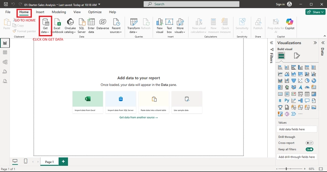The image size is (327, 172).
Task: Open the Insert ribbon tab
Action: [40, 12]
